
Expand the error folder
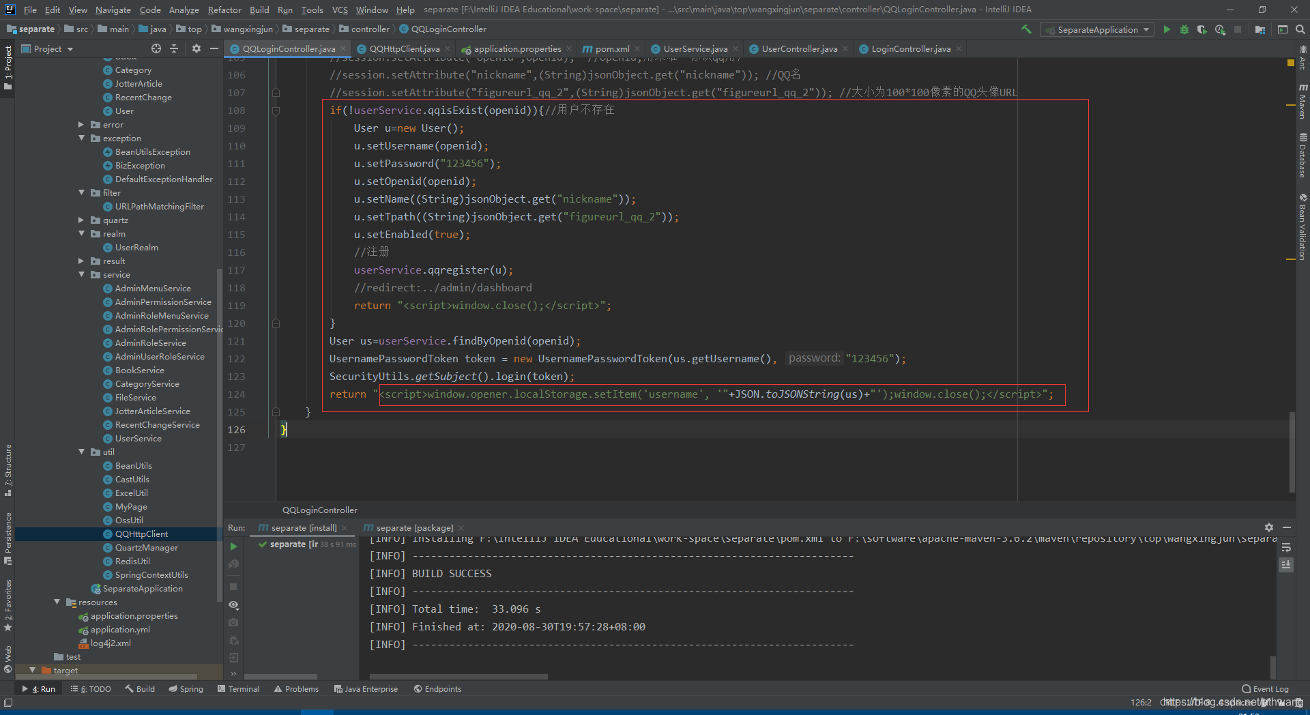pos(81,125)
